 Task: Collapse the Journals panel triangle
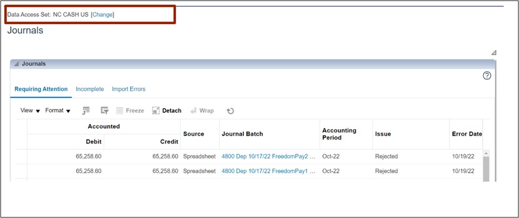tap(16, 64)
